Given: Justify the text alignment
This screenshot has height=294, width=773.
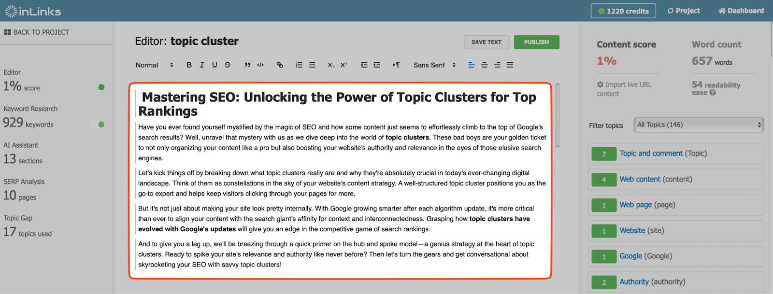Looking at the screenshot, I should pyautogui.click(x=510, y=65).
